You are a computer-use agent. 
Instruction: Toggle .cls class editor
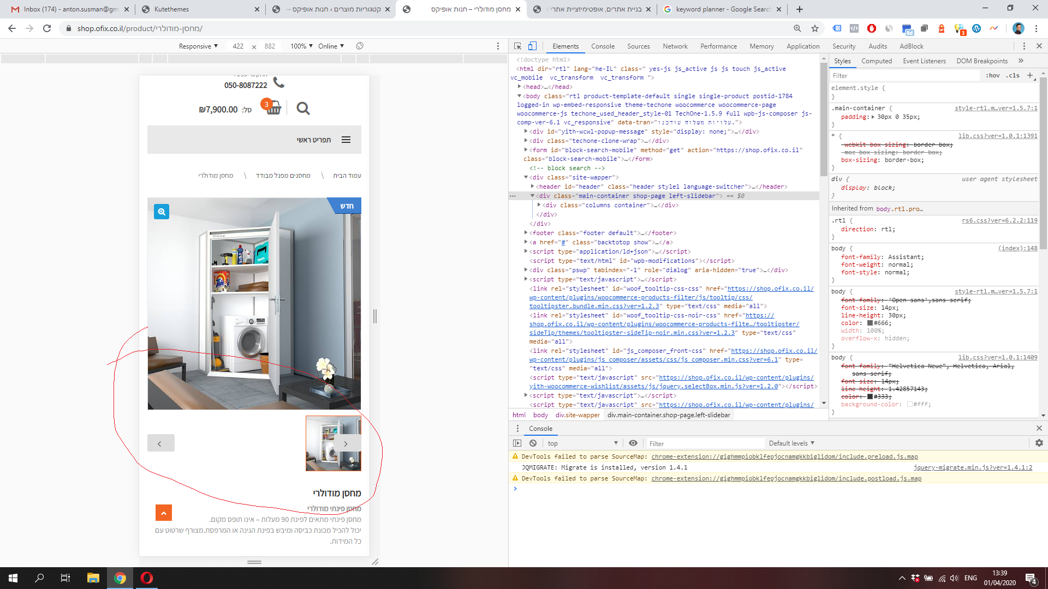click(x=1013, y=75)
